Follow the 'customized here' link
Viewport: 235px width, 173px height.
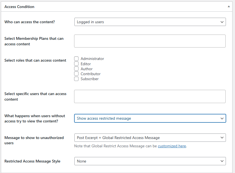pyautogui.click(x=172, y=146)
